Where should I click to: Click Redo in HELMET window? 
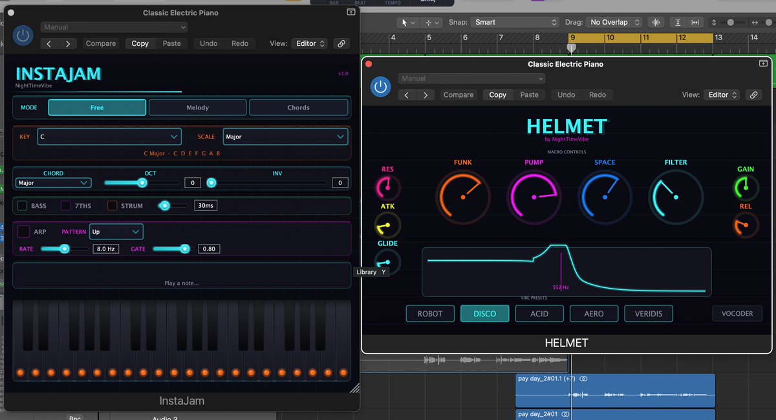598,94
